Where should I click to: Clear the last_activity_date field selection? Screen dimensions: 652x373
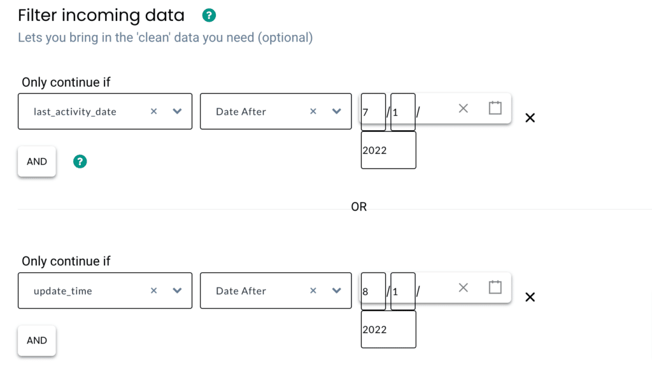tap(153, 112)
